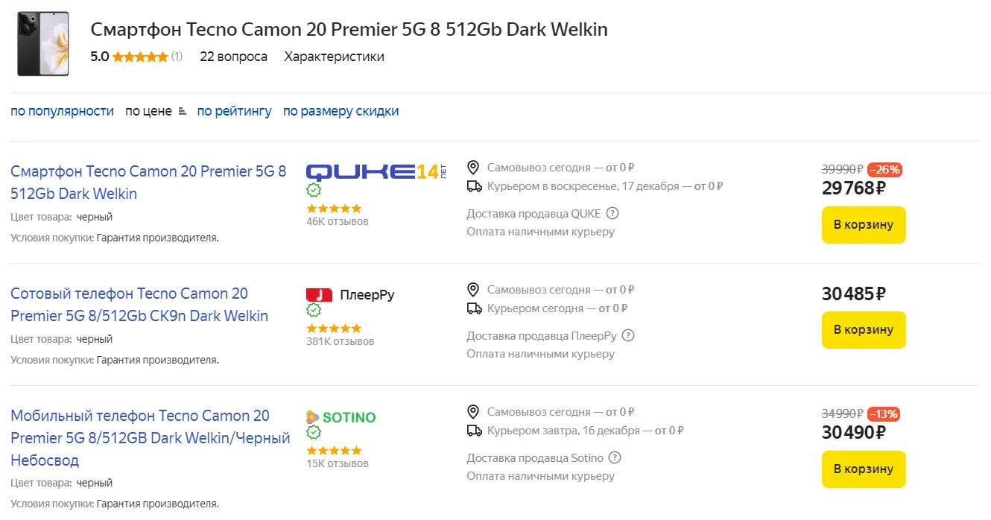Open the 22 вопроса link
The height and width of the screenshot is (520, 991).
coord(233,57)
